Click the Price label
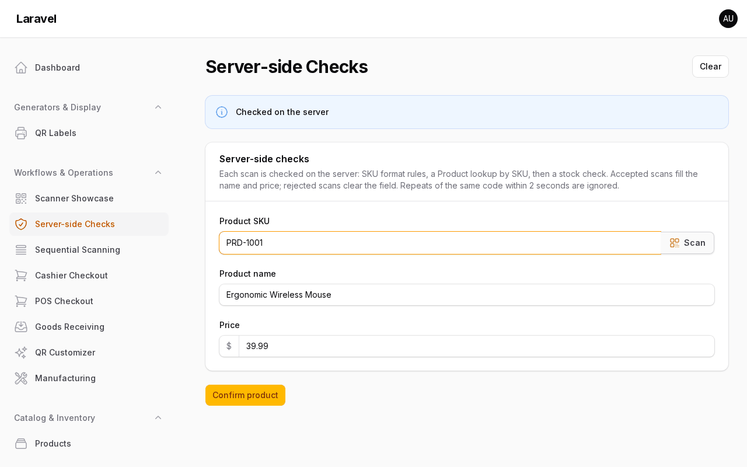 point(229,325)
